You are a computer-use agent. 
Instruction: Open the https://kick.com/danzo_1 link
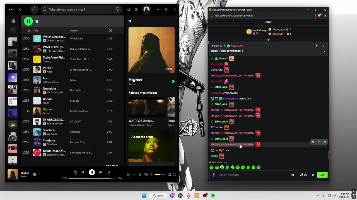click(x=227, y=51)
